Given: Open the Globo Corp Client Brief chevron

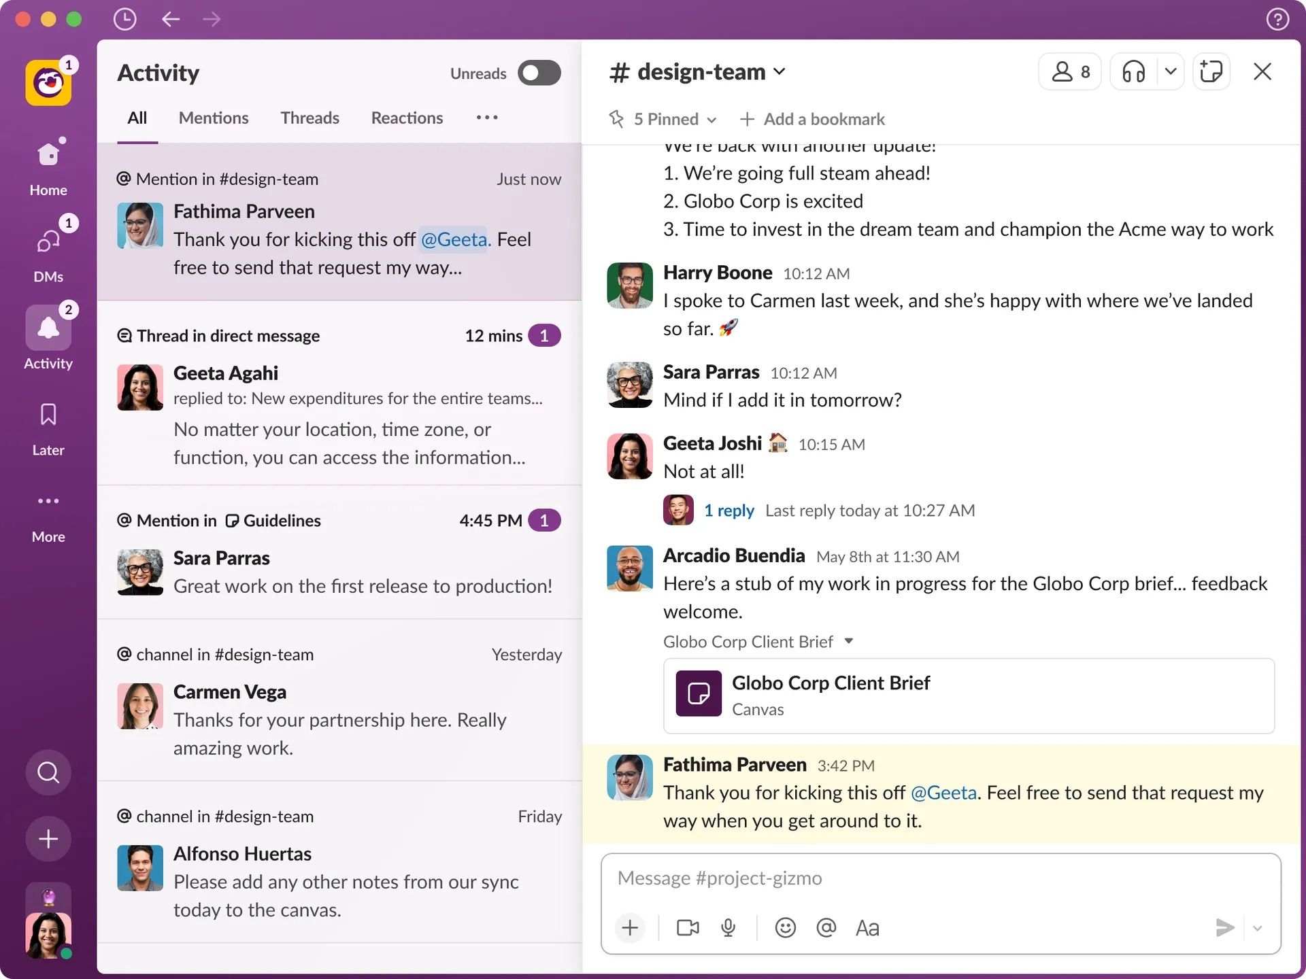Looking at the screenshot, I should 849,641.
